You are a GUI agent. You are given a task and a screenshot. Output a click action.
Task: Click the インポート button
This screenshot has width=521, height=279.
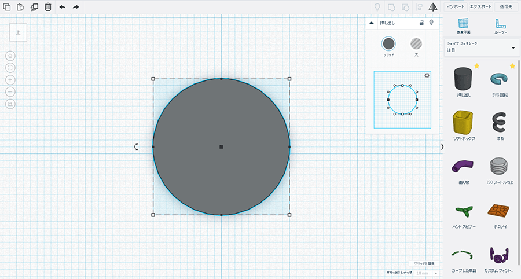point(455,6)
